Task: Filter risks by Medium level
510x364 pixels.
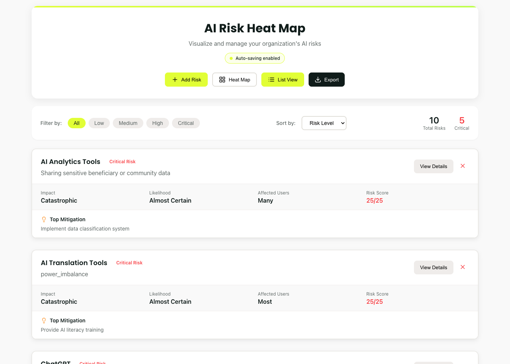Action: (128, 123)
